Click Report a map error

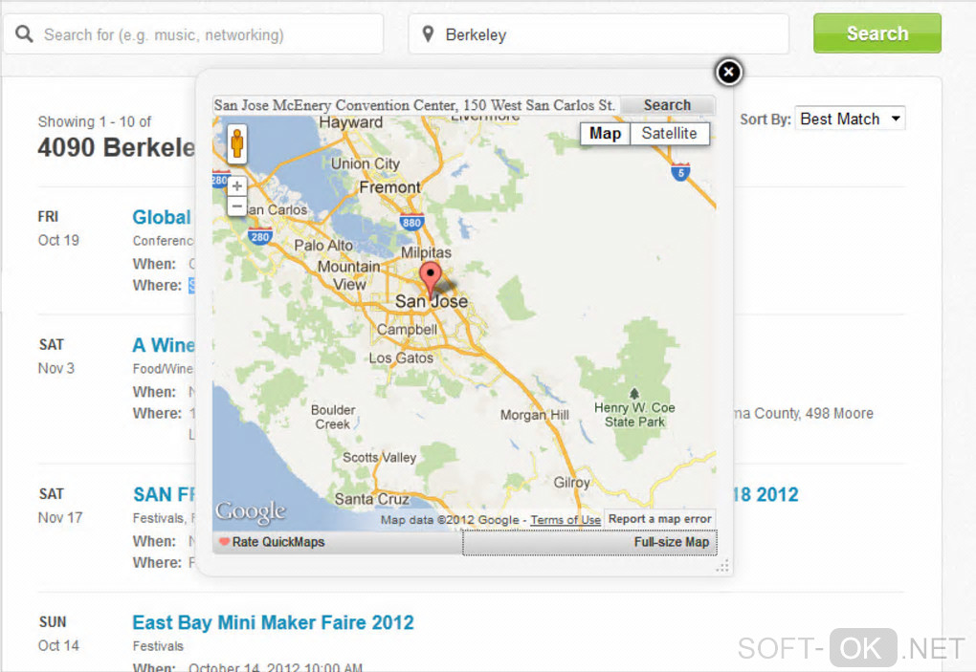pyautogui.click(x=660, y=519)
